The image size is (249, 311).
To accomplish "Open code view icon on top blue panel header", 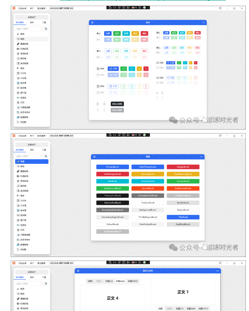I will click(x=203, y=23).
